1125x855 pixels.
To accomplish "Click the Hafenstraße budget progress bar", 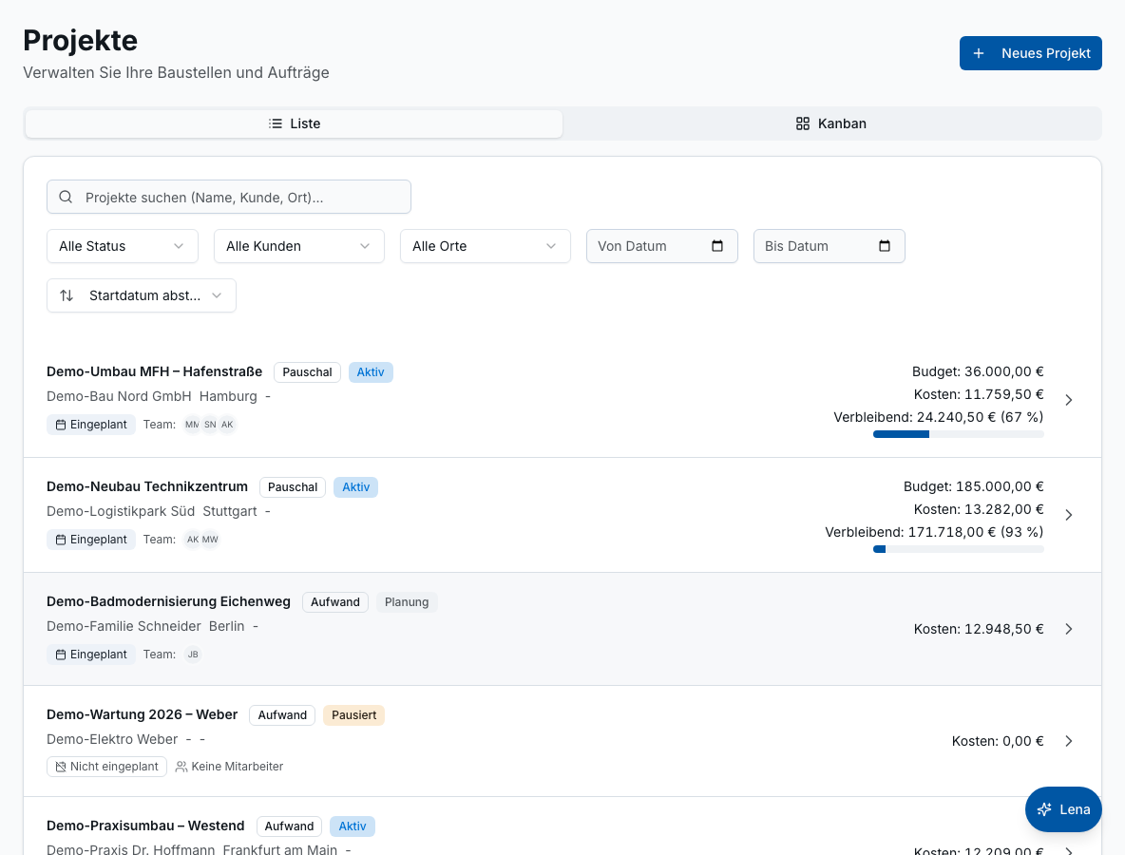I will coord(959,434).
